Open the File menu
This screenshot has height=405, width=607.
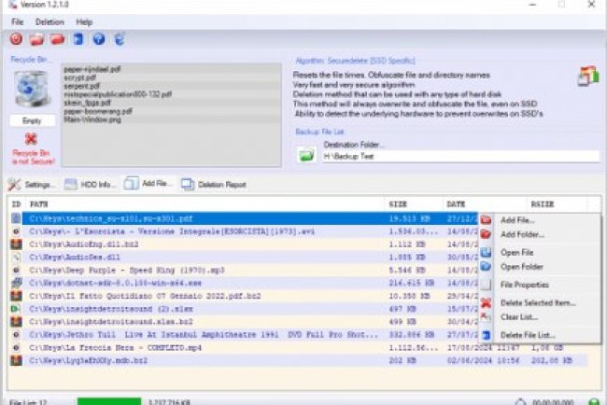point(18,22)
